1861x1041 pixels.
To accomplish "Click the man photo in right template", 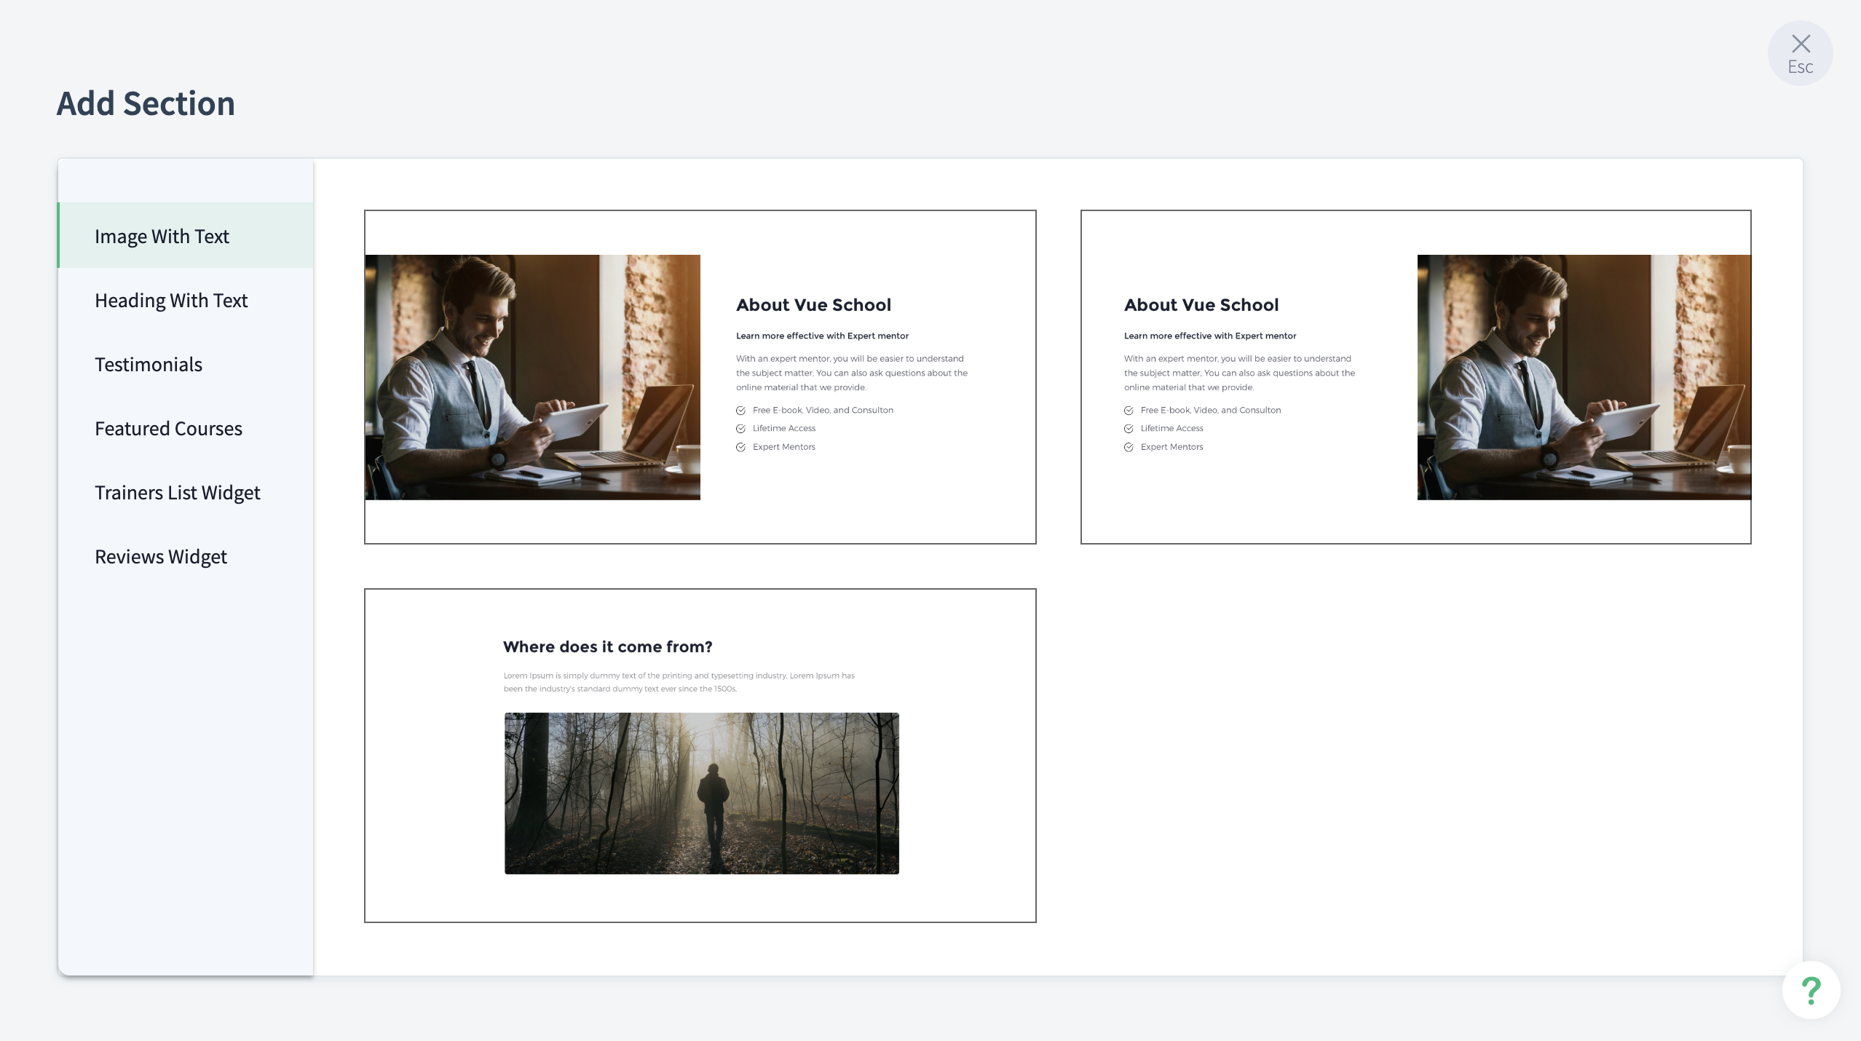I will (1584, 376).
